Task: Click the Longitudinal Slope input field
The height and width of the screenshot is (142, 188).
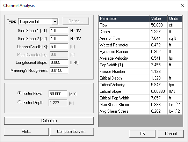Action: (59, 62)
